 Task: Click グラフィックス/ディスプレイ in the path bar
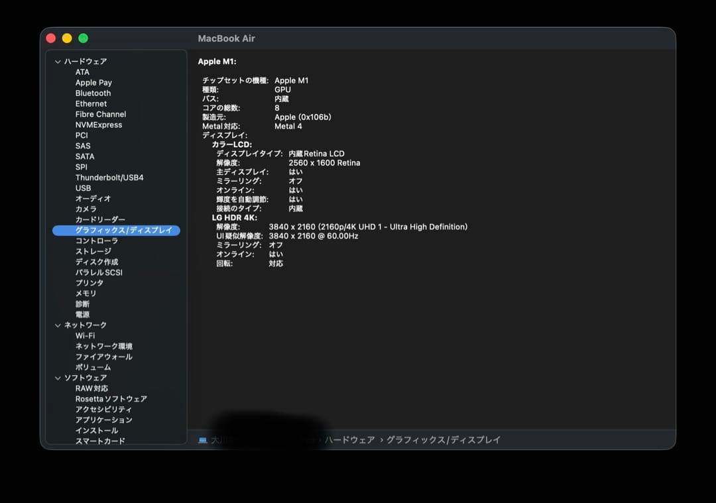click(444, 440)
